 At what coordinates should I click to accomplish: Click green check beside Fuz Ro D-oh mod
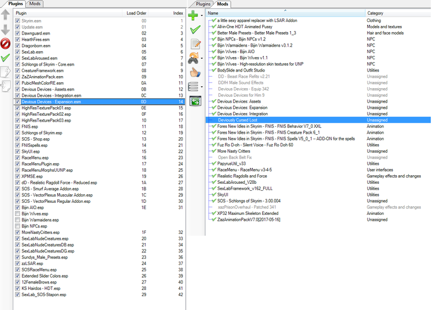pyautogui.click(x=214, y=145)
